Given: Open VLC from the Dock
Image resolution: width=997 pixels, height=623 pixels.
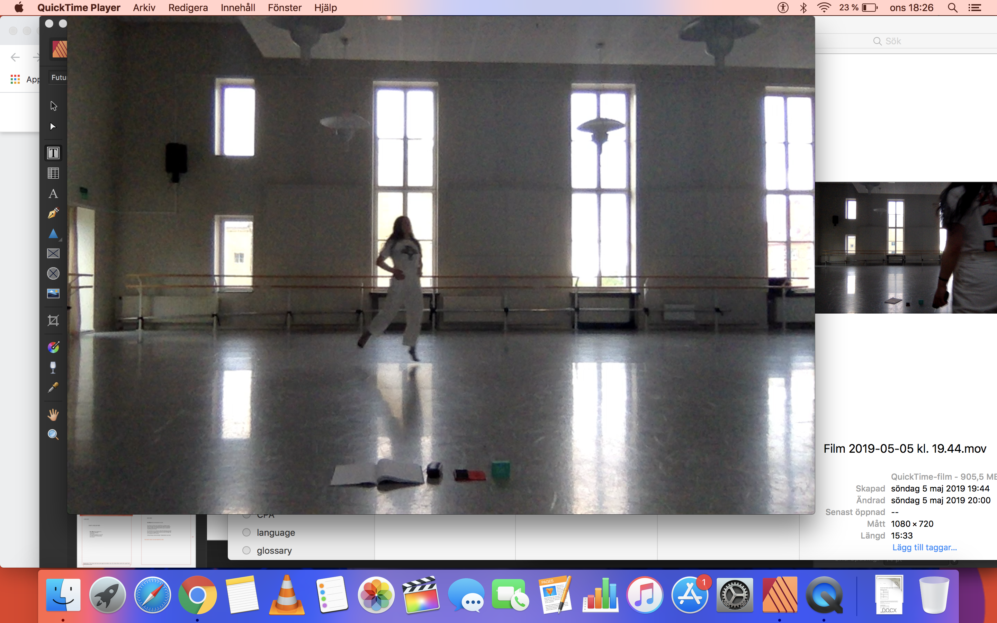Looking at the screenshot, I should click(x=287, y=595).
